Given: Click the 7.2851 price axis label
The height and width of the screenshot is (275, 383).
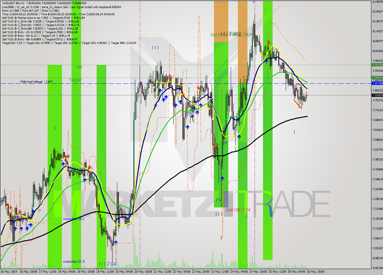Looking at the screenshot, I should pyautogui.click(x=378, y=199).
